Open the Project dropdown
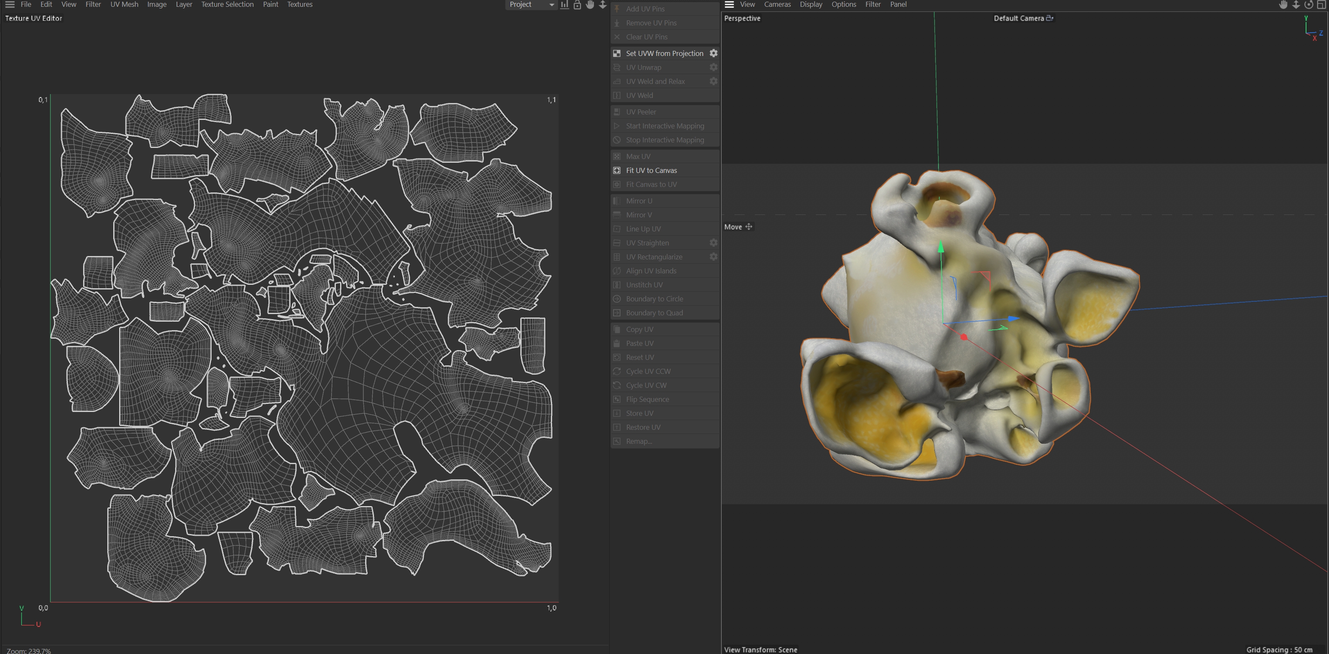The width and height of the screenshot is (1329, 654). click(x=531, y=5)
